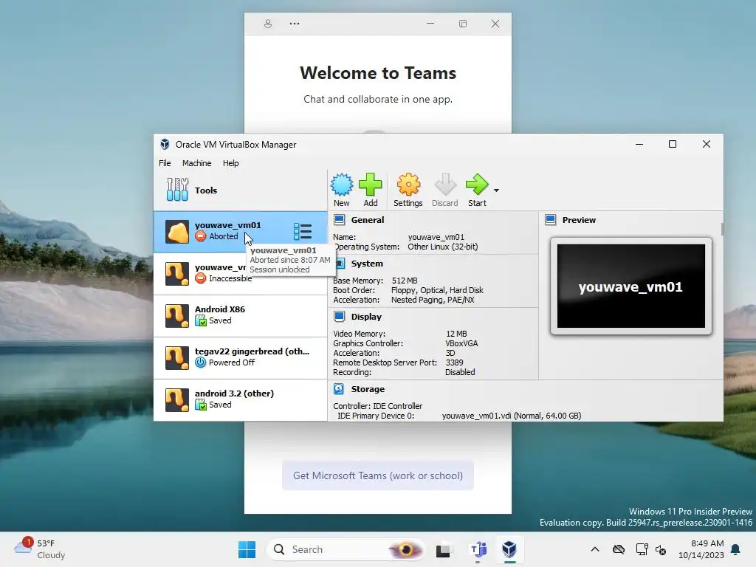This screenshot has height=567, width=756.
Task: Click the OneDrive cloud tray icon
Action: (619, 549)
